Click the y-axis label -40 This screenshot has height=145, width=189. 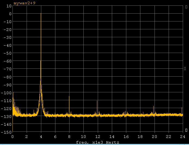[x=8, y=45]
